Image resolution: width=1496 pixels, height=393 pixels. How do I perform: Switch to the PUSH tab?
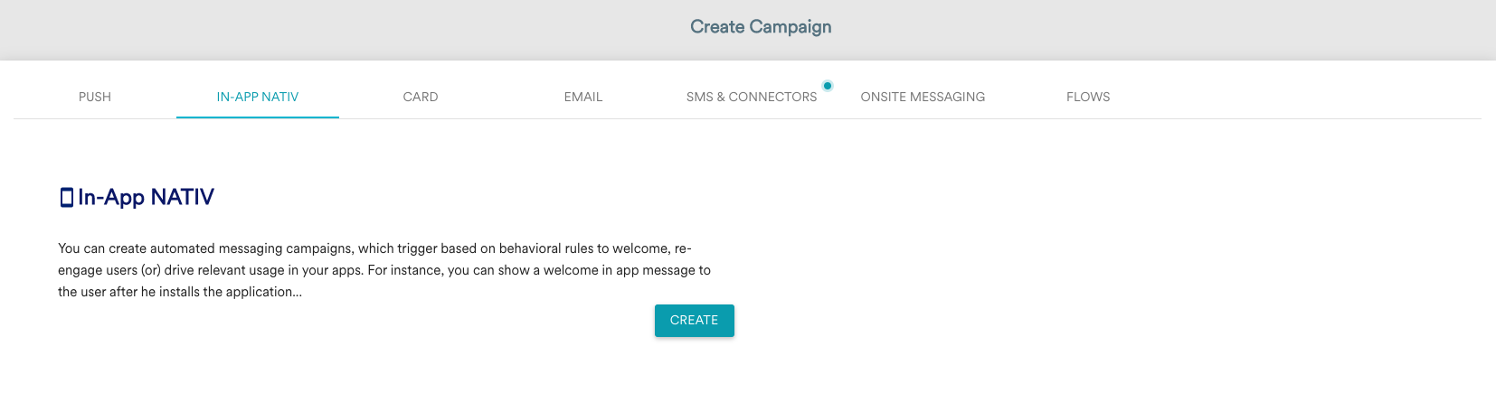pos(95,97)
